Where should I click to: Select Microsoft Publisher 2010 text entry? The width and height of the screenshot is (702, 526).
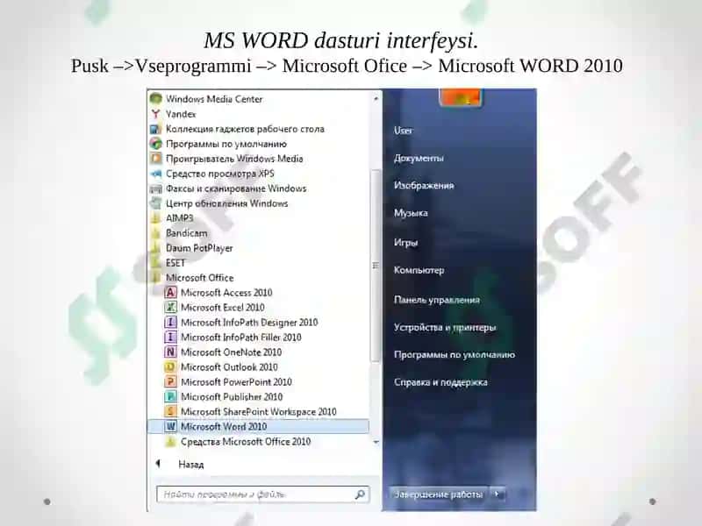click(x=232, y=396)
